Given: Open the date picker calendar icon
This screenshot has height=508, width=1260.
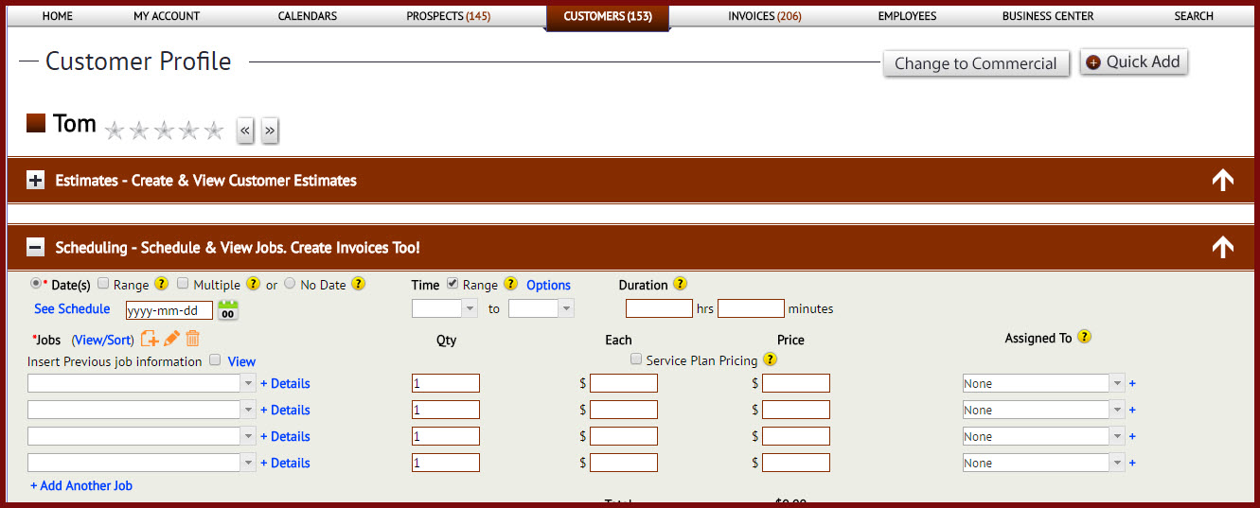Looking at the screenshot, I should (227, 309).
